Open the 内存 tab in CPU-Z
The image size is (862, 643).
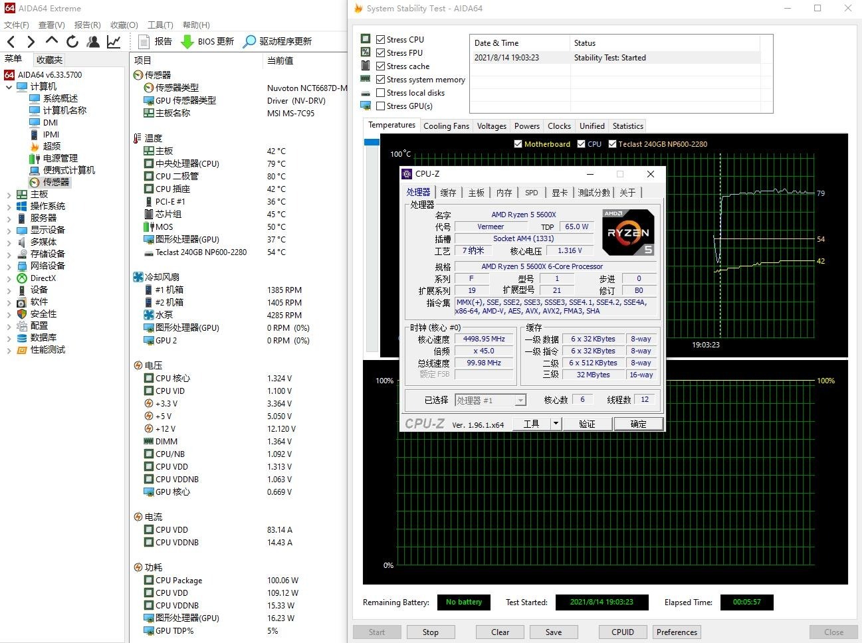(504, 193)
